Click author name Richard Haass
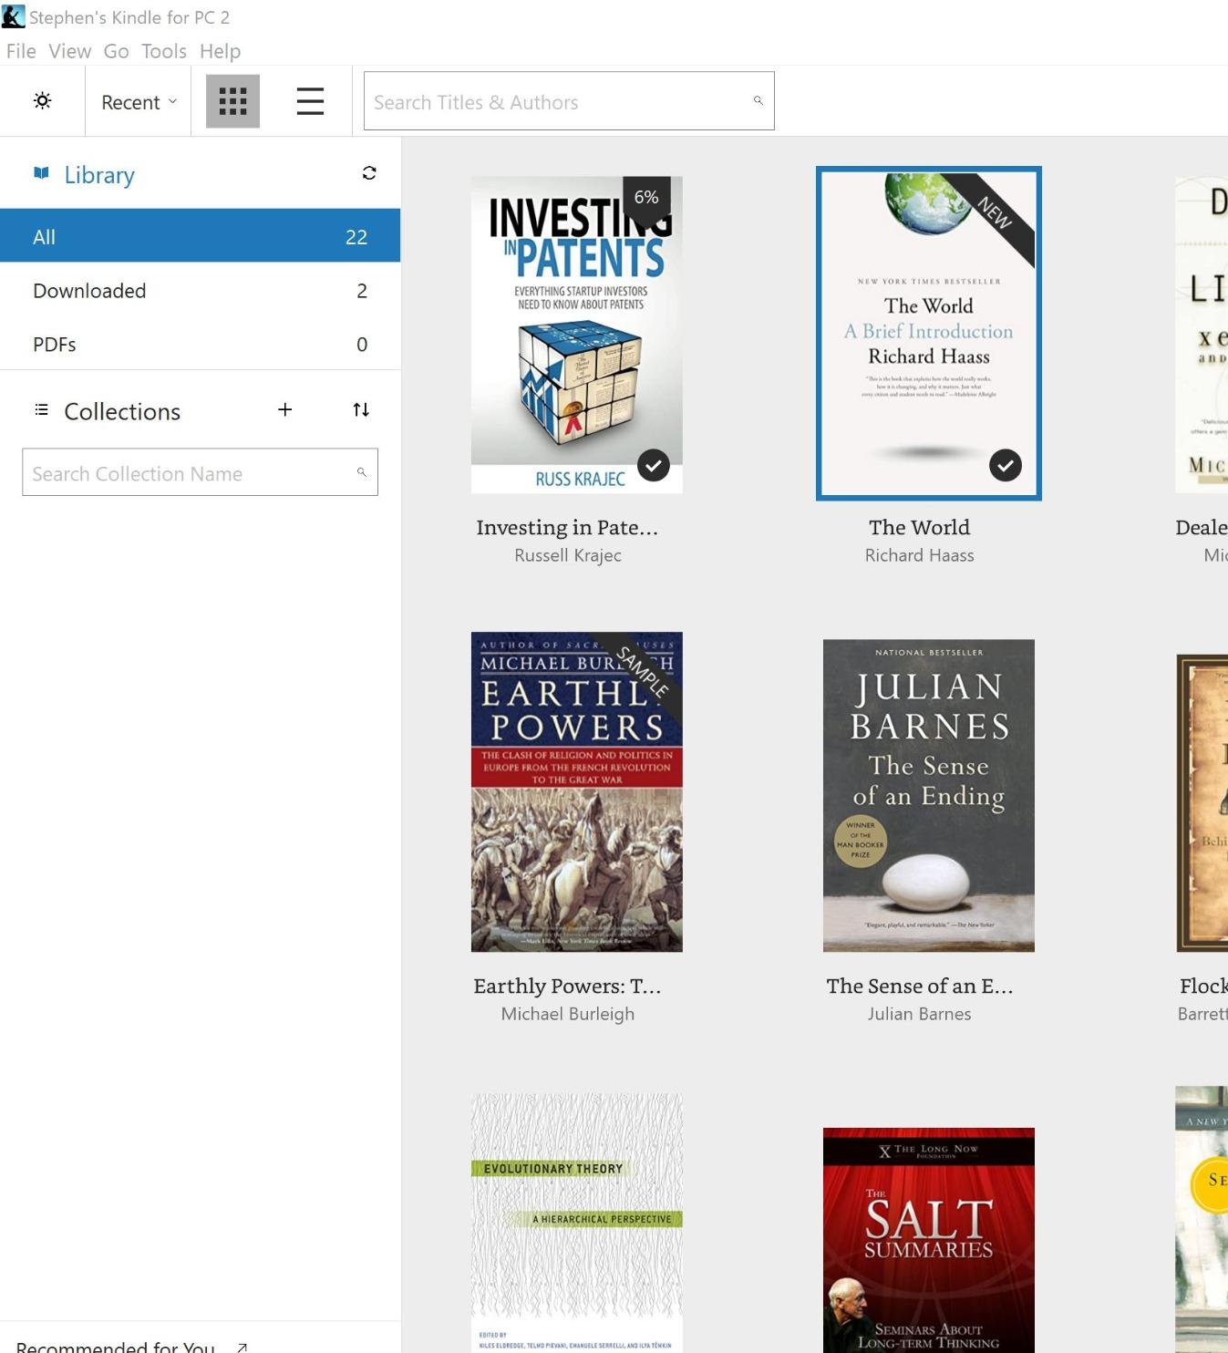 click(x=920, y=555)
